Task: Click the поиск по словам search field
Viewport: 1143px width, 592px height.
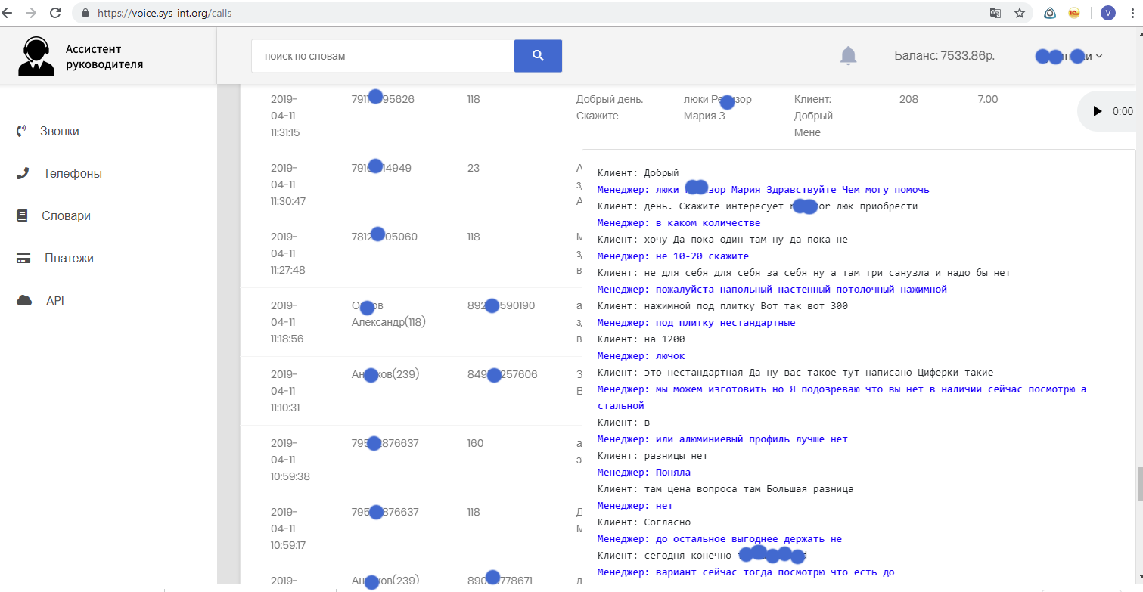Action: click(x=382, y=56)
